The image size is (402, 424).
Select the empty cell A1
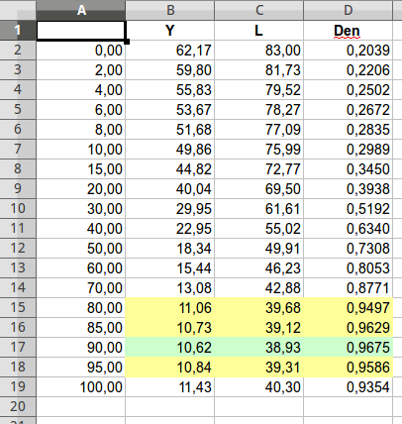(81, 31)
